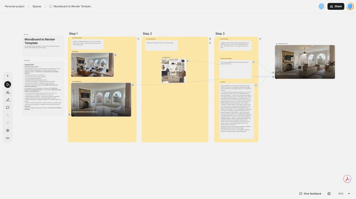Open Settings via the gear icon

click(7, 130)
